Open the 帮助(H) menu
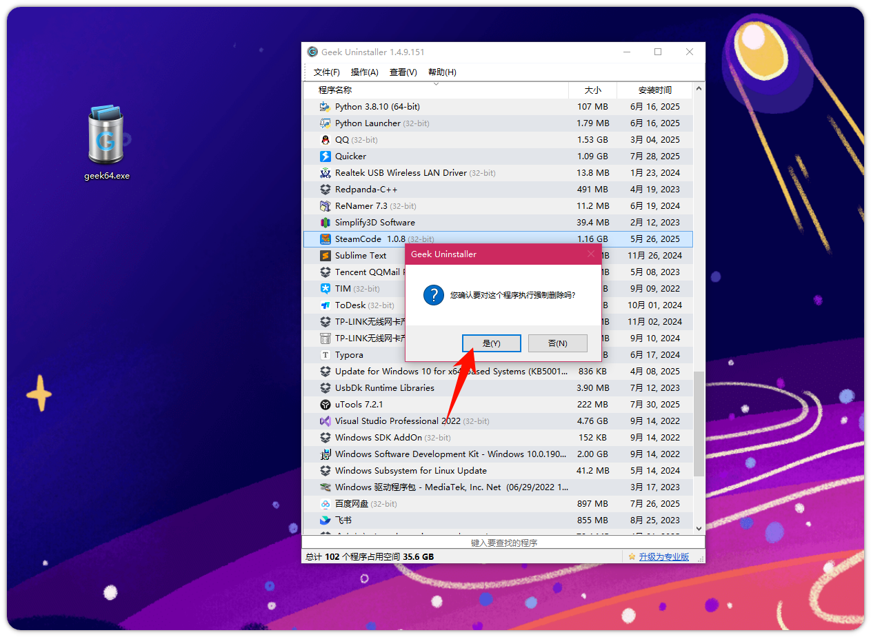This screenshot has height=637, width=871. (442, 72)
